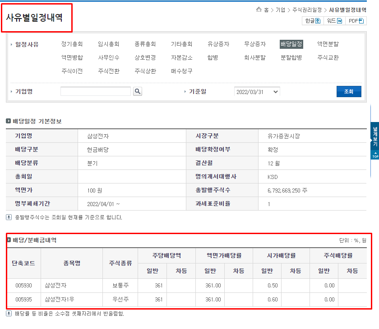Screen dimensions: 379x329
Task: Select the highlighted 배당일정 reason
Action: click(291, 44)
